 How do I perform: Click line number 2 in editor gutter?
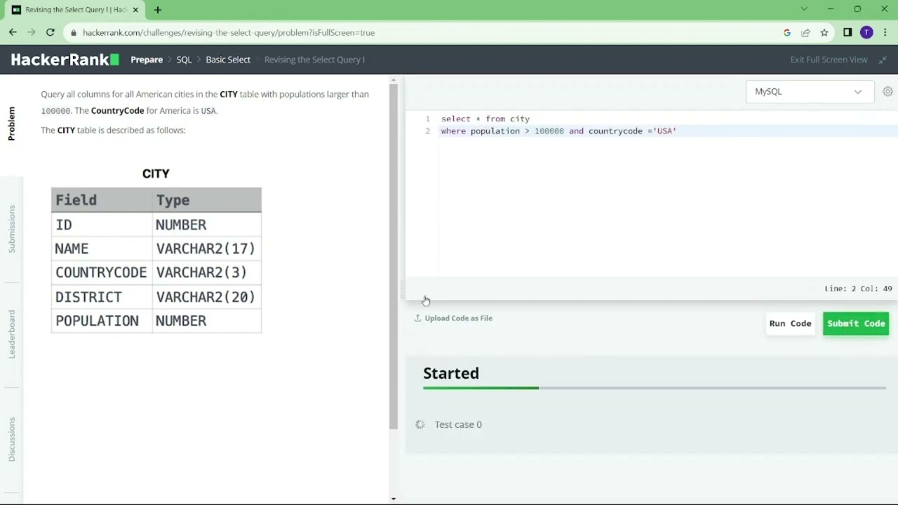tap(427, 131)
